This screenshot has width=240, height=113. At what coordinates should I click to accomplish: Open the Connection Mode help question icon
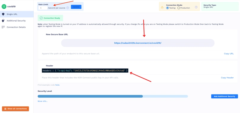pos(196,7)
